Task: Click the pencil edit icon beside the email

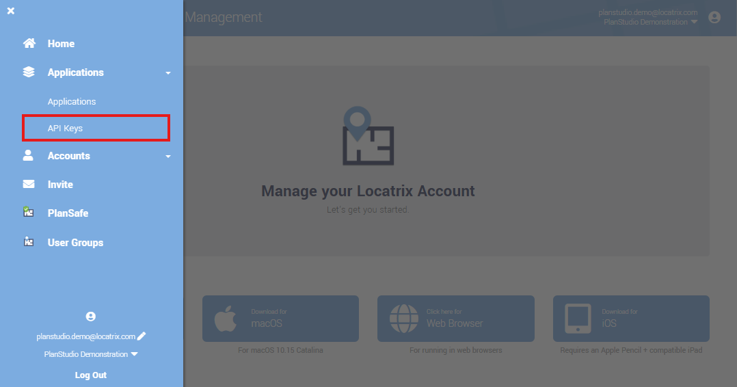Action: (142, 336)
